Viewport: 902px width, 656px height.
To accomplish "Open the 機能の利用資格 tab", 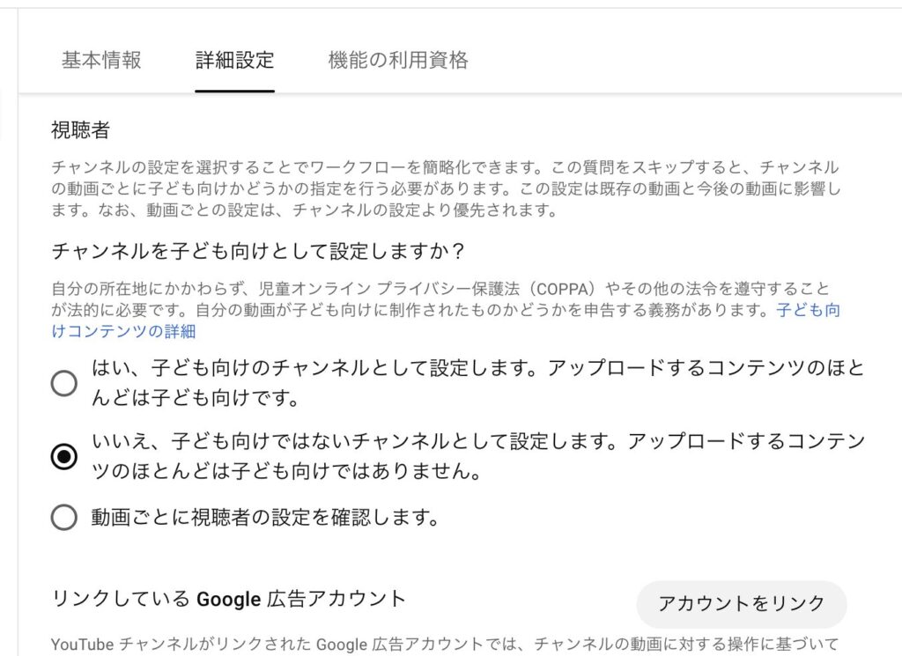I will coord(398,60).
